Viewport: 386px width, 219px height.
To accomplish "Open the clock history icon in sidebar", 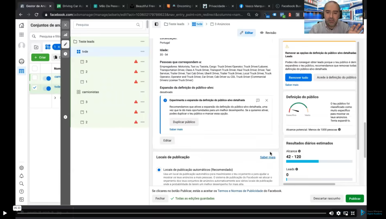I will (x=65, y=54).
